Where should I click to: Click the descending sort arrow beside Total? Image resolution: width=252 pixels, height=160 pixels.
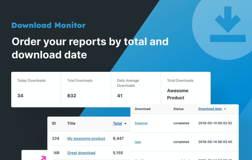coord(125,124)
